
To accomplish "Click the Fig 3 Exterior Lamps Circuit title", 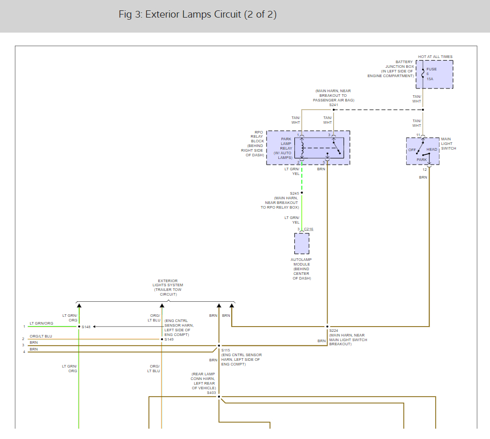I will [198, 14].
